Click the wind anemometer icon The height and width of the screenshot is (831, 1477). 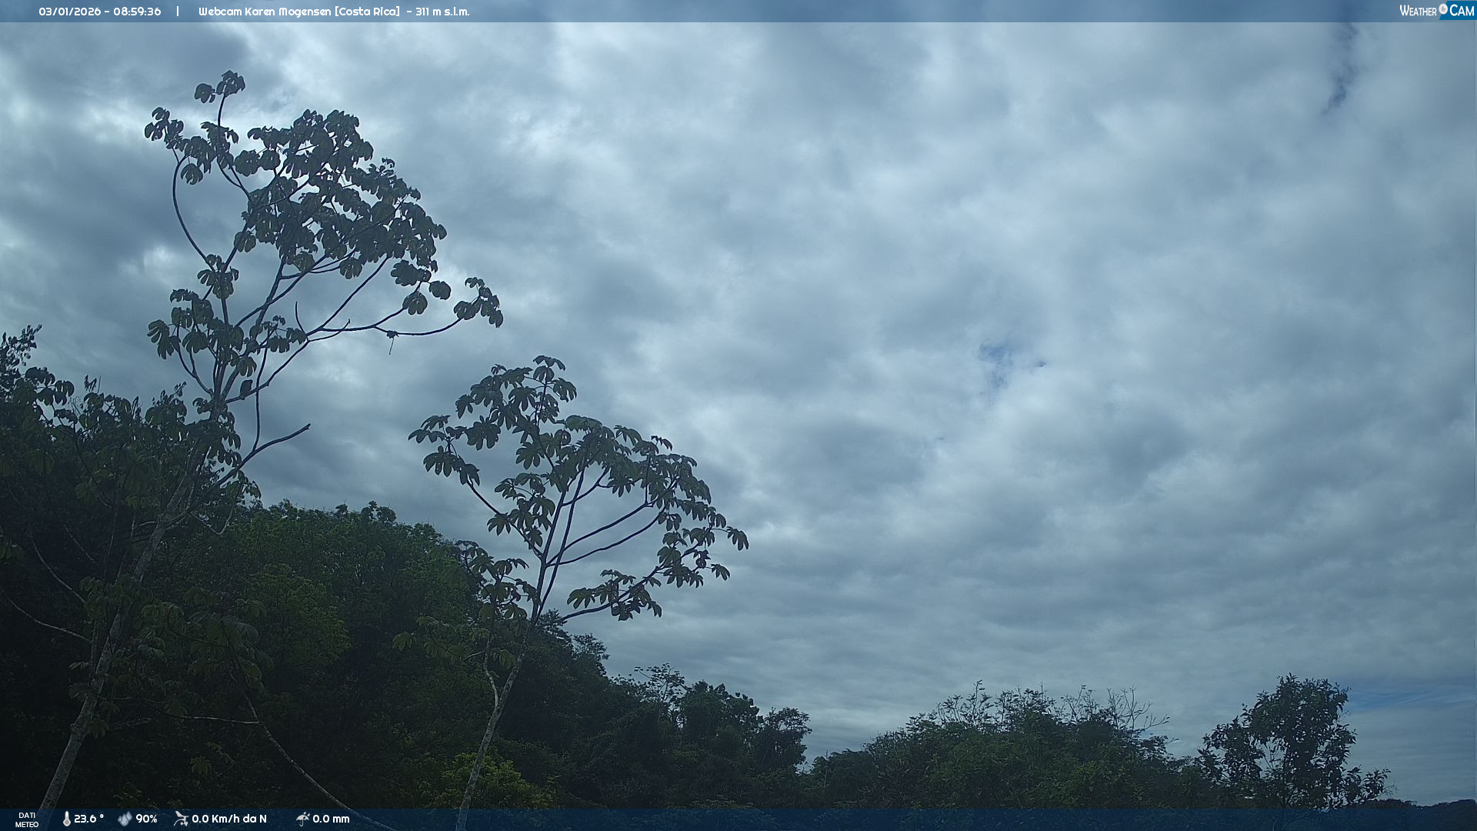[181, 819]
